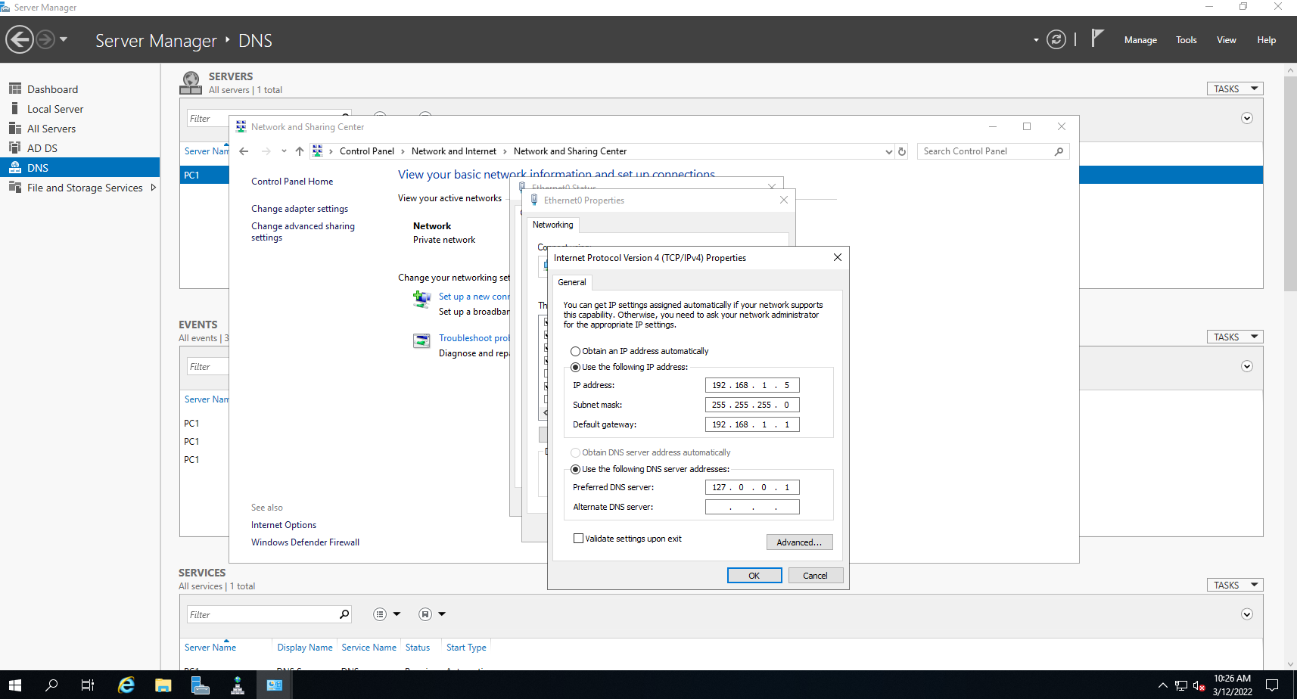Go back in Server Manager navigation
Image resolution: width=1297 pixels, height=699 pixels.
point(20,39)
